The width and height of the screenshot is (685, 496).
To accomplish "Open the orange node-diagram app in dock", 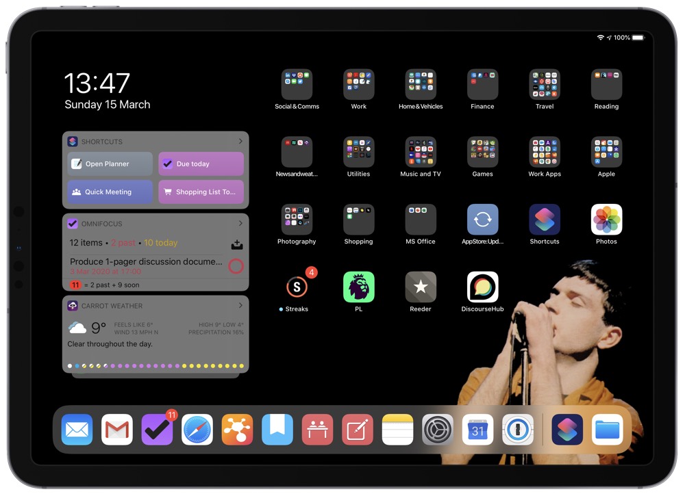I will tap(237, 430).
